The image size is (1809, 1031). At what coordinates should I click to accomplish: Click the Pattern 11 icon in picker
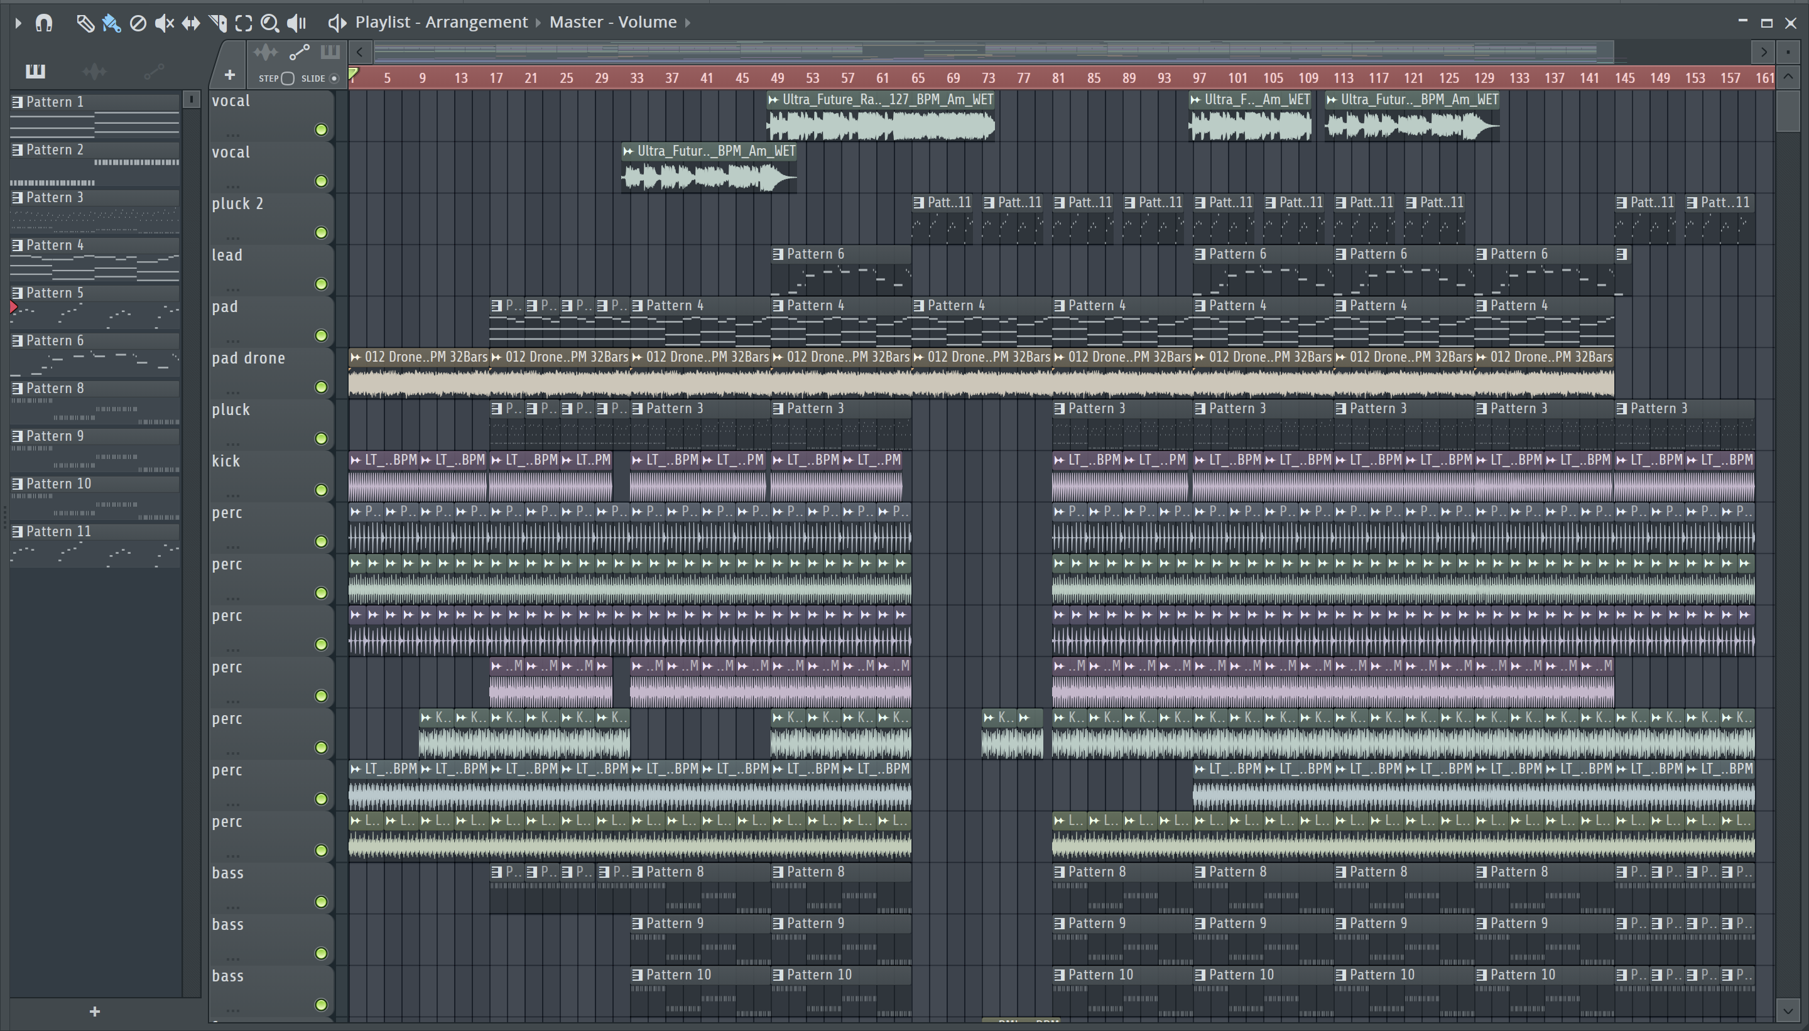(x=18, y=532)
